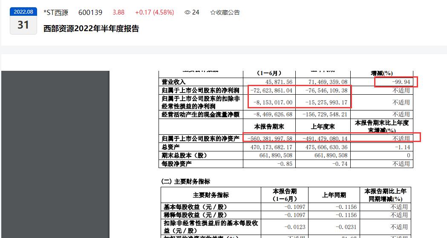This screenshot has height=238, width=447.
Task: Select net profit value -72,623,861.04
Action: pyautogui.click(x=271, y=90)
